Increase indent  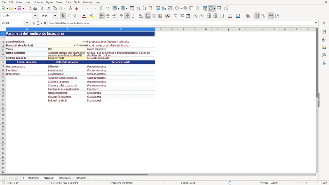[209, 16]
